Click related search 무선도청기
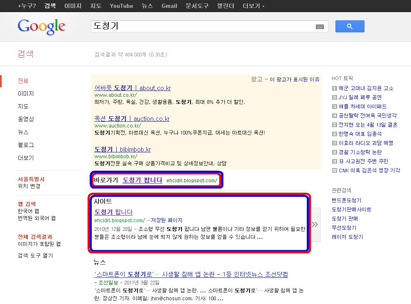The width and height of the screenshot is (411, 304). (x=344, y=228)
